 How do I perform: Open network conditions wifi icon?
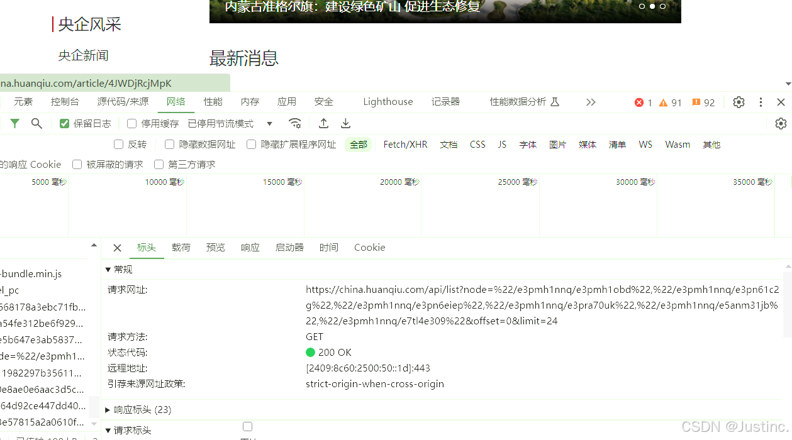point(294,123)
